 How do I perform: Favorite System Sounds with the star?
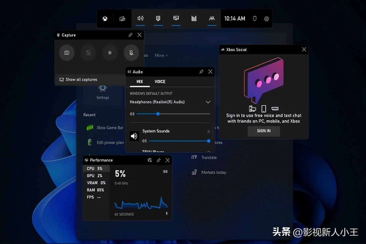[x=209, y=132]
